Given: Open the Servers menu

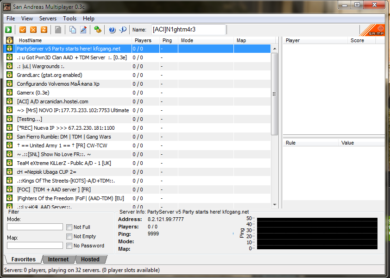Looking at the screenshot, I should [48, 19].
